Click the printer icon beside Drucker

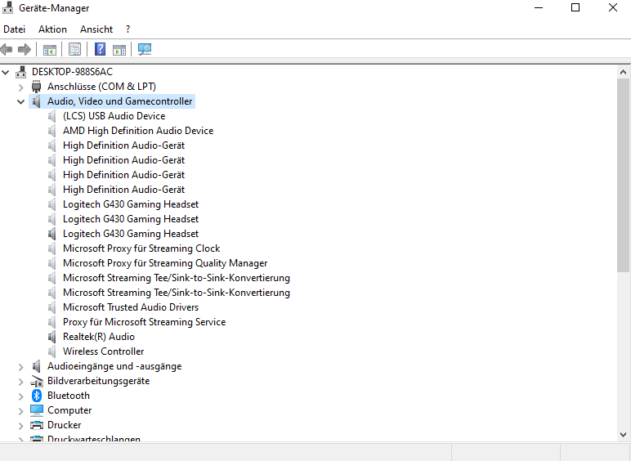pos(37,425)
